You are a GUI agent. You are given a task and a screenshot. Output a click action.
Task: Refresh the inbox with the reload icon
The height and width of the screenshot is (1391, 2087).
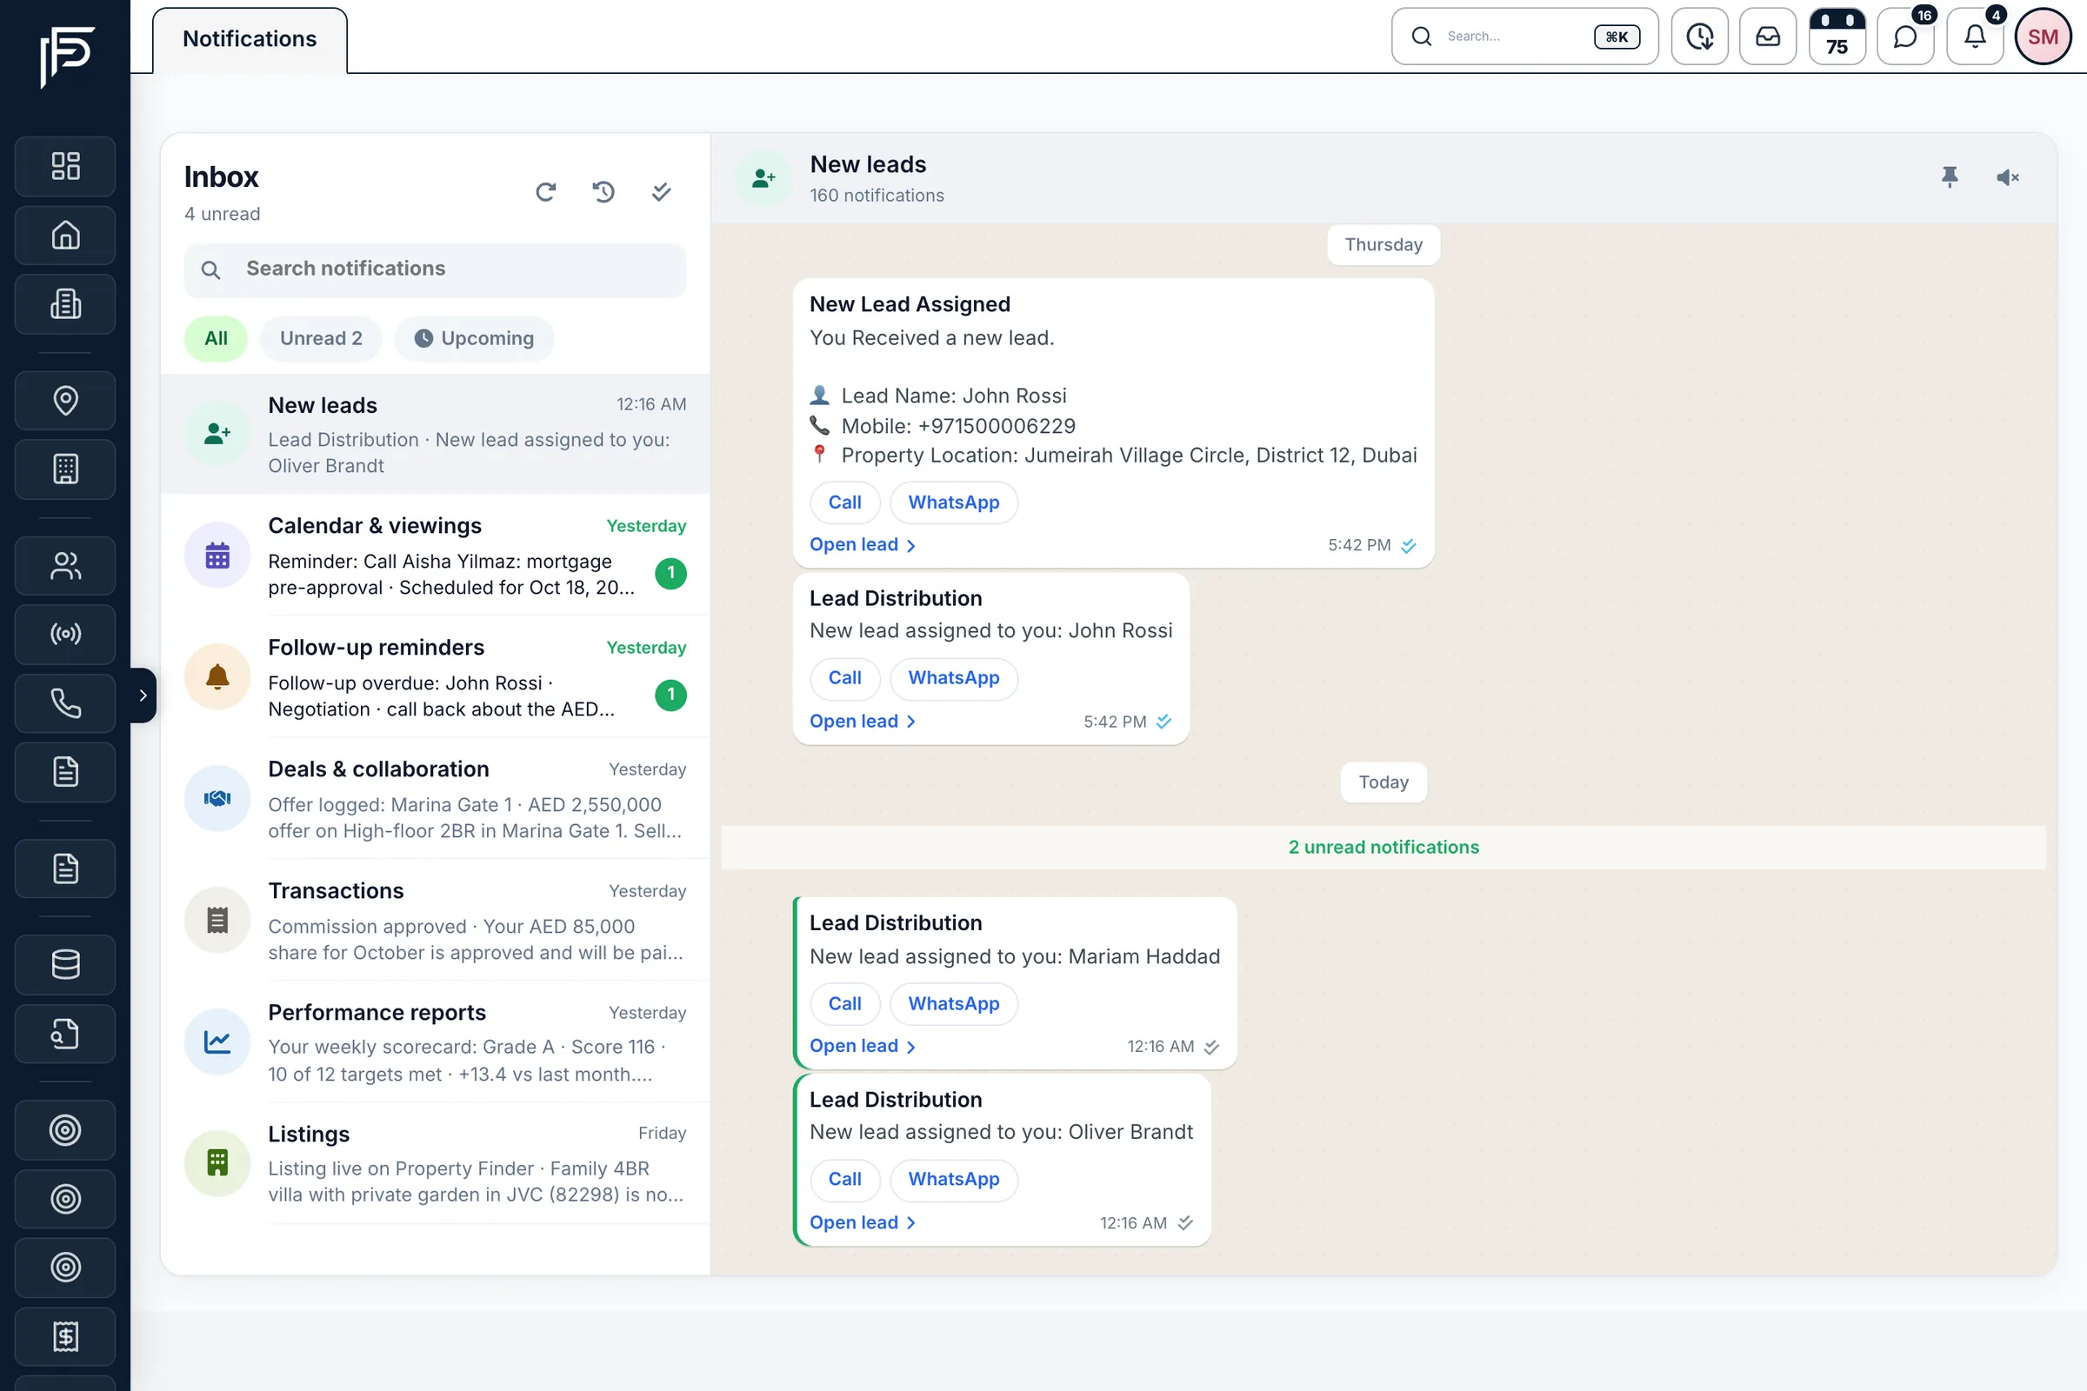[x=546, y=191]
